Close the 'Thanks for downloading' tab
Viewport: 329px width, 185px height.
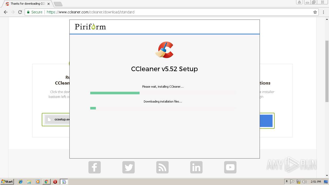coord(49,4)
